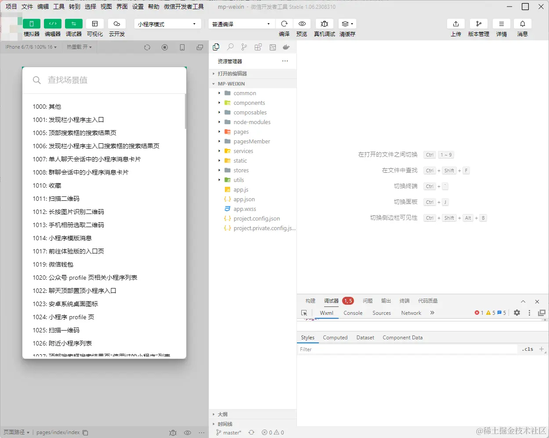This screenshot has height=438, width=549.
Task: Open the 云开发 cloud development icon
Action: pos(117,24)
